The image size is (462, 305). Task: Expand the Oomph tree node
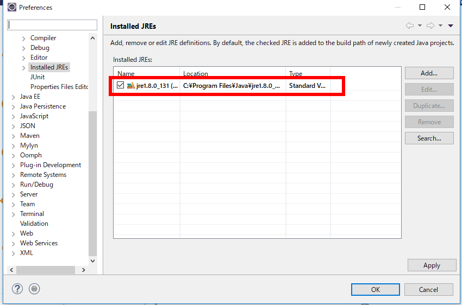tap(13, 156)
